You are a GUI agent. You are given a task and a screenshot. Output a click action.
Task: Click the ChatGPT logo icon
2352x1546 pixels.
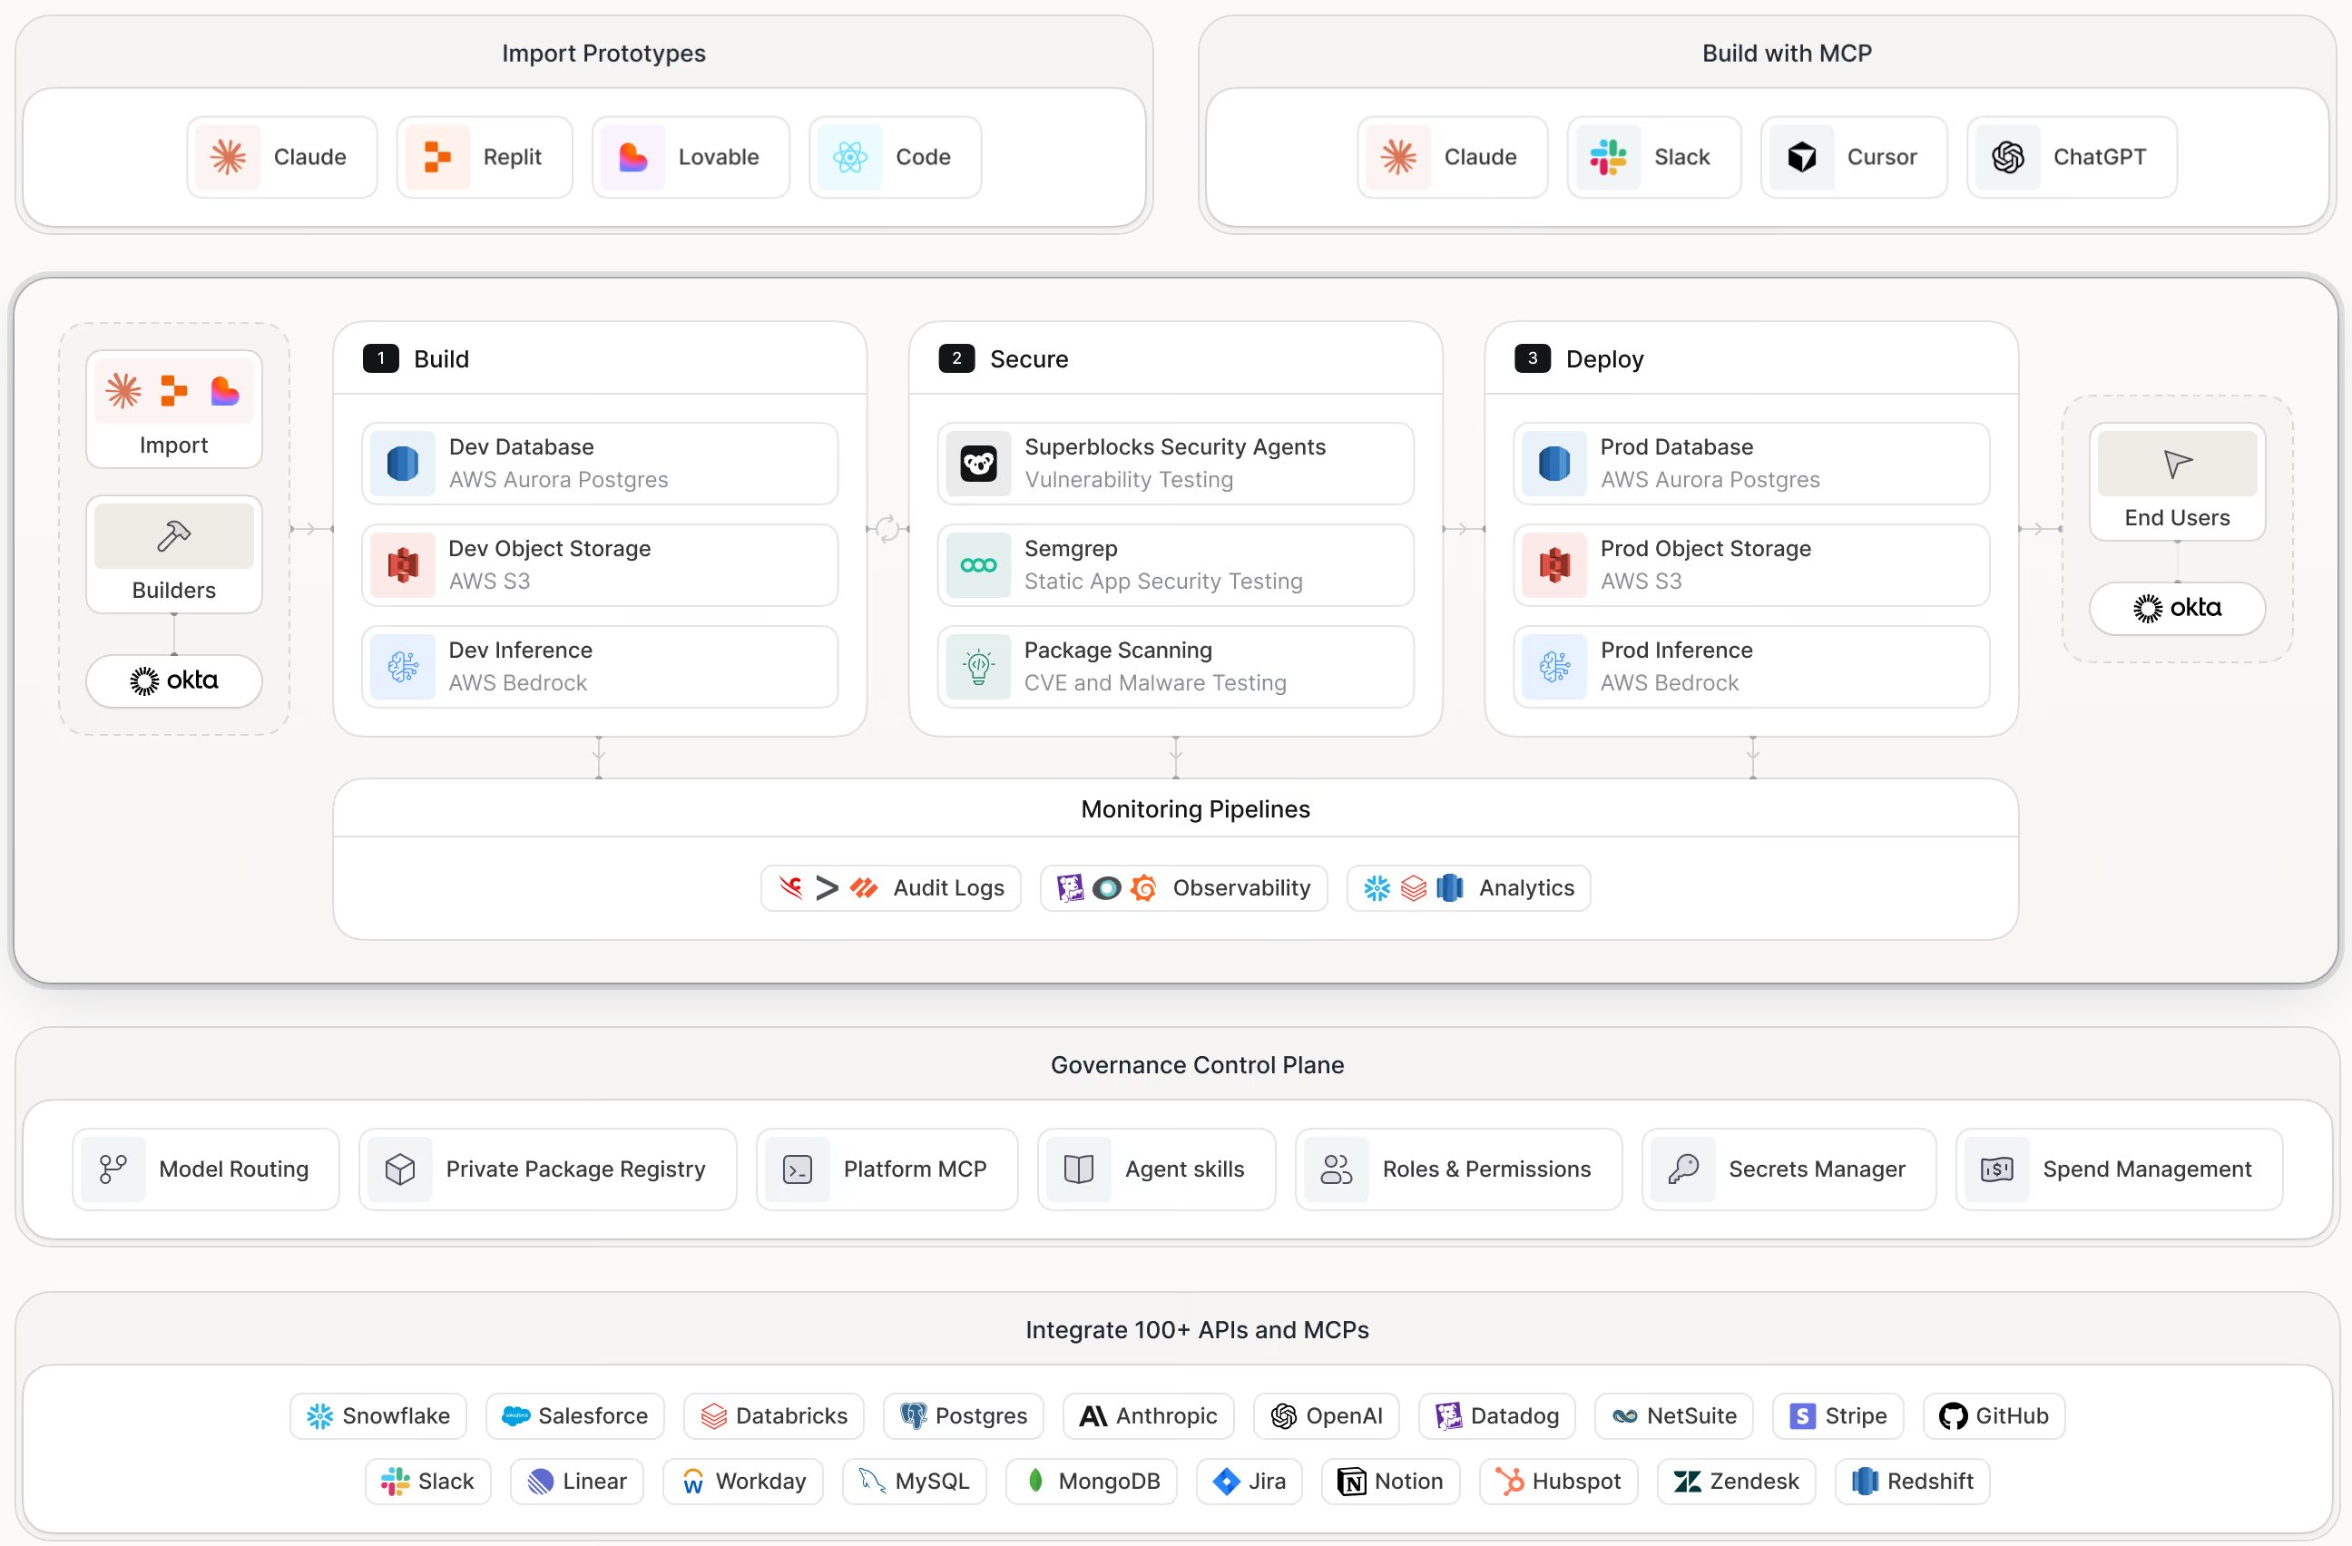[x=2007, y=157]
